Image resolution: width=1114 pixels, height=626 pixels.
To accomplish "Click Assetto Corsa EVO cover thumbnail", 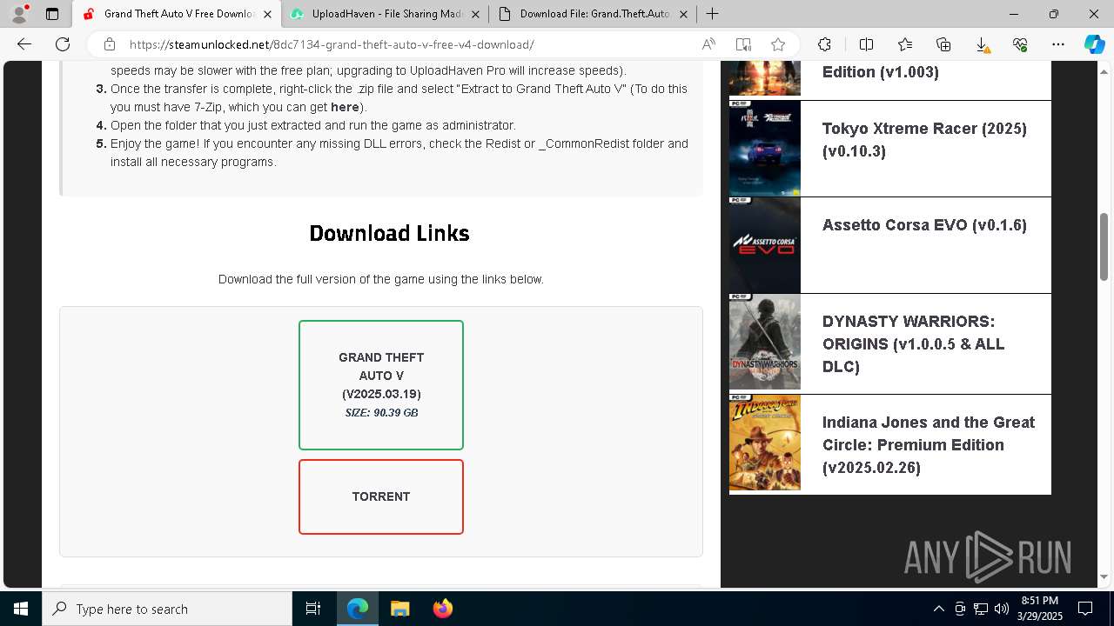I will pos(765,245).
